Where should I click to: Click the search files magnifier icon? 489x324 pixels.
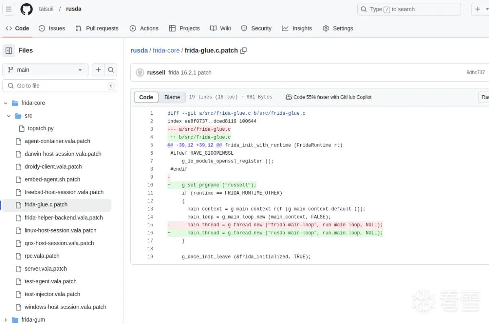[x=111, y=70]
